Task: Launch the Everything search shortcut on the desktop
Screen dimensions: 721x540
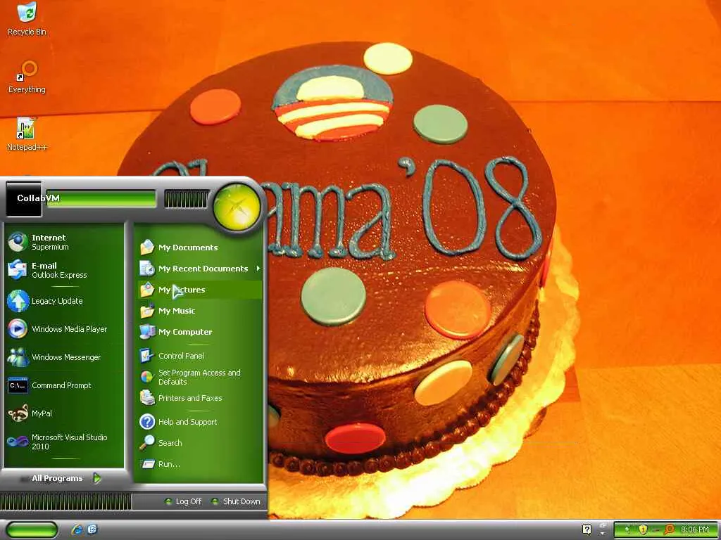Action: (x=27, y=77)
